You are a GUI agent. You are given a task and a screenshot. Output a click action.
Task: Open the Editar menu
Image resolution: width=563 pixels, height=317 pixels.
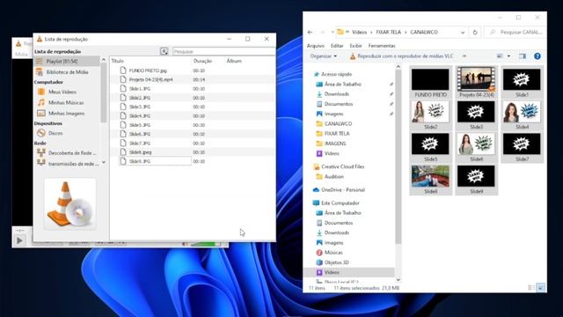click(x=337, y=46)
